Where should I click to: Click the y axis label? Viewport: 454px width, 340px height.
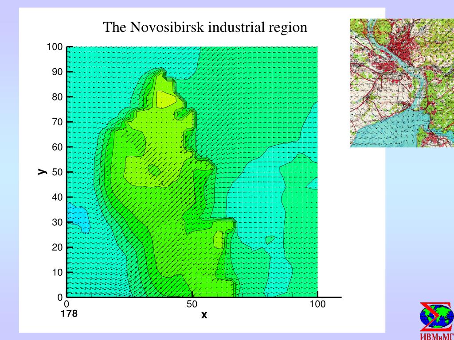coord(42,172)
